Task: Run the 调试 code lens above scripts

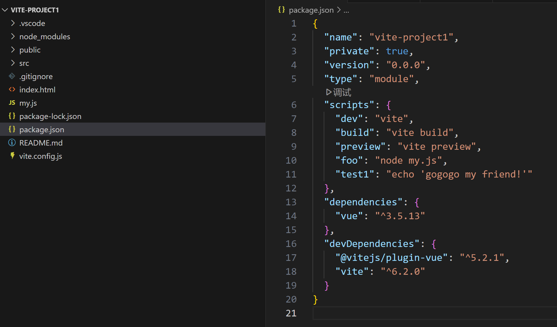Action: pos(338,92)
